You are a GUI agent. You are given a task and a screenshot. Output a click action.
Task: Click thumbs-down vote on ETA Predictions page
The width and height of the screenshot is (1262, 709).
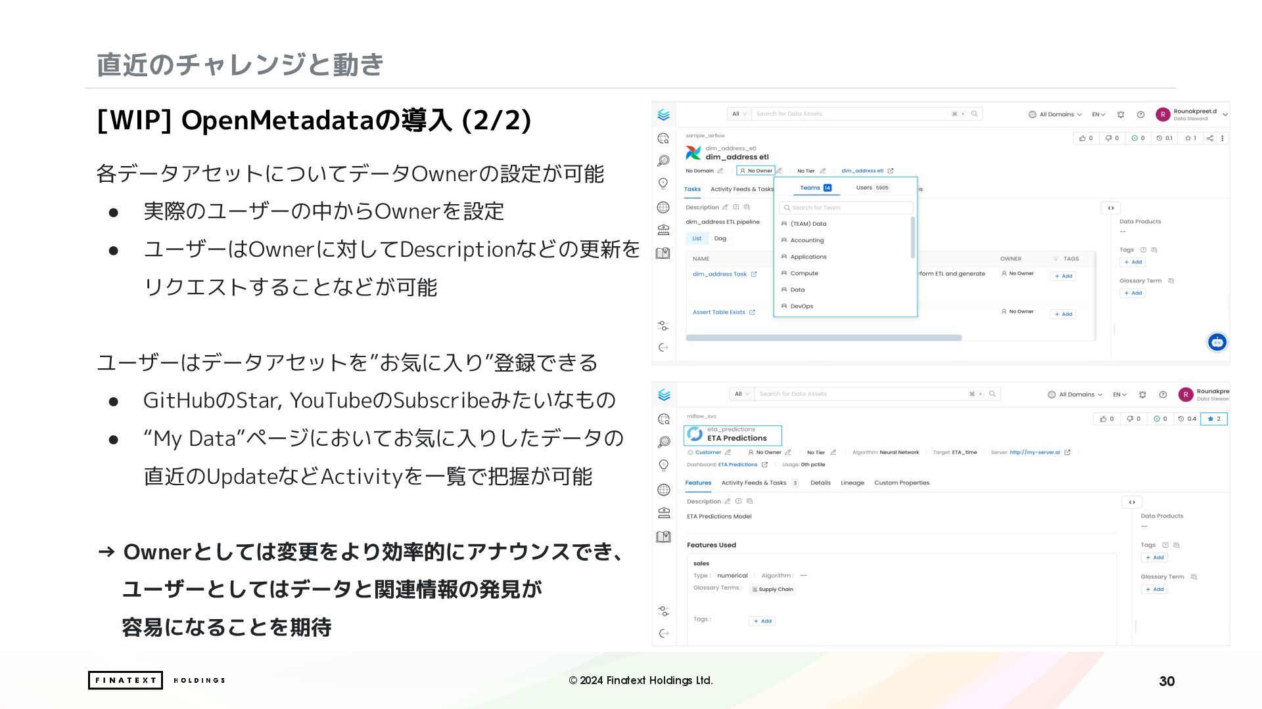[x=1133, y=419]
